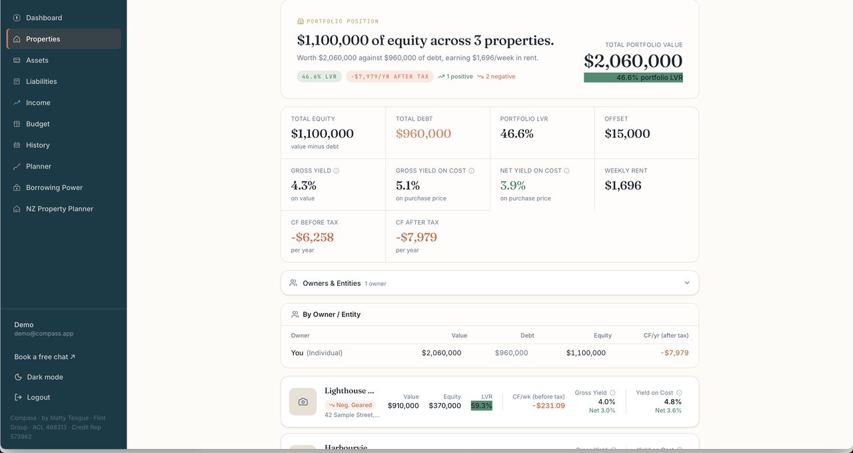Open the Budget section
The image size is (853, 453).
click(63, 124)
